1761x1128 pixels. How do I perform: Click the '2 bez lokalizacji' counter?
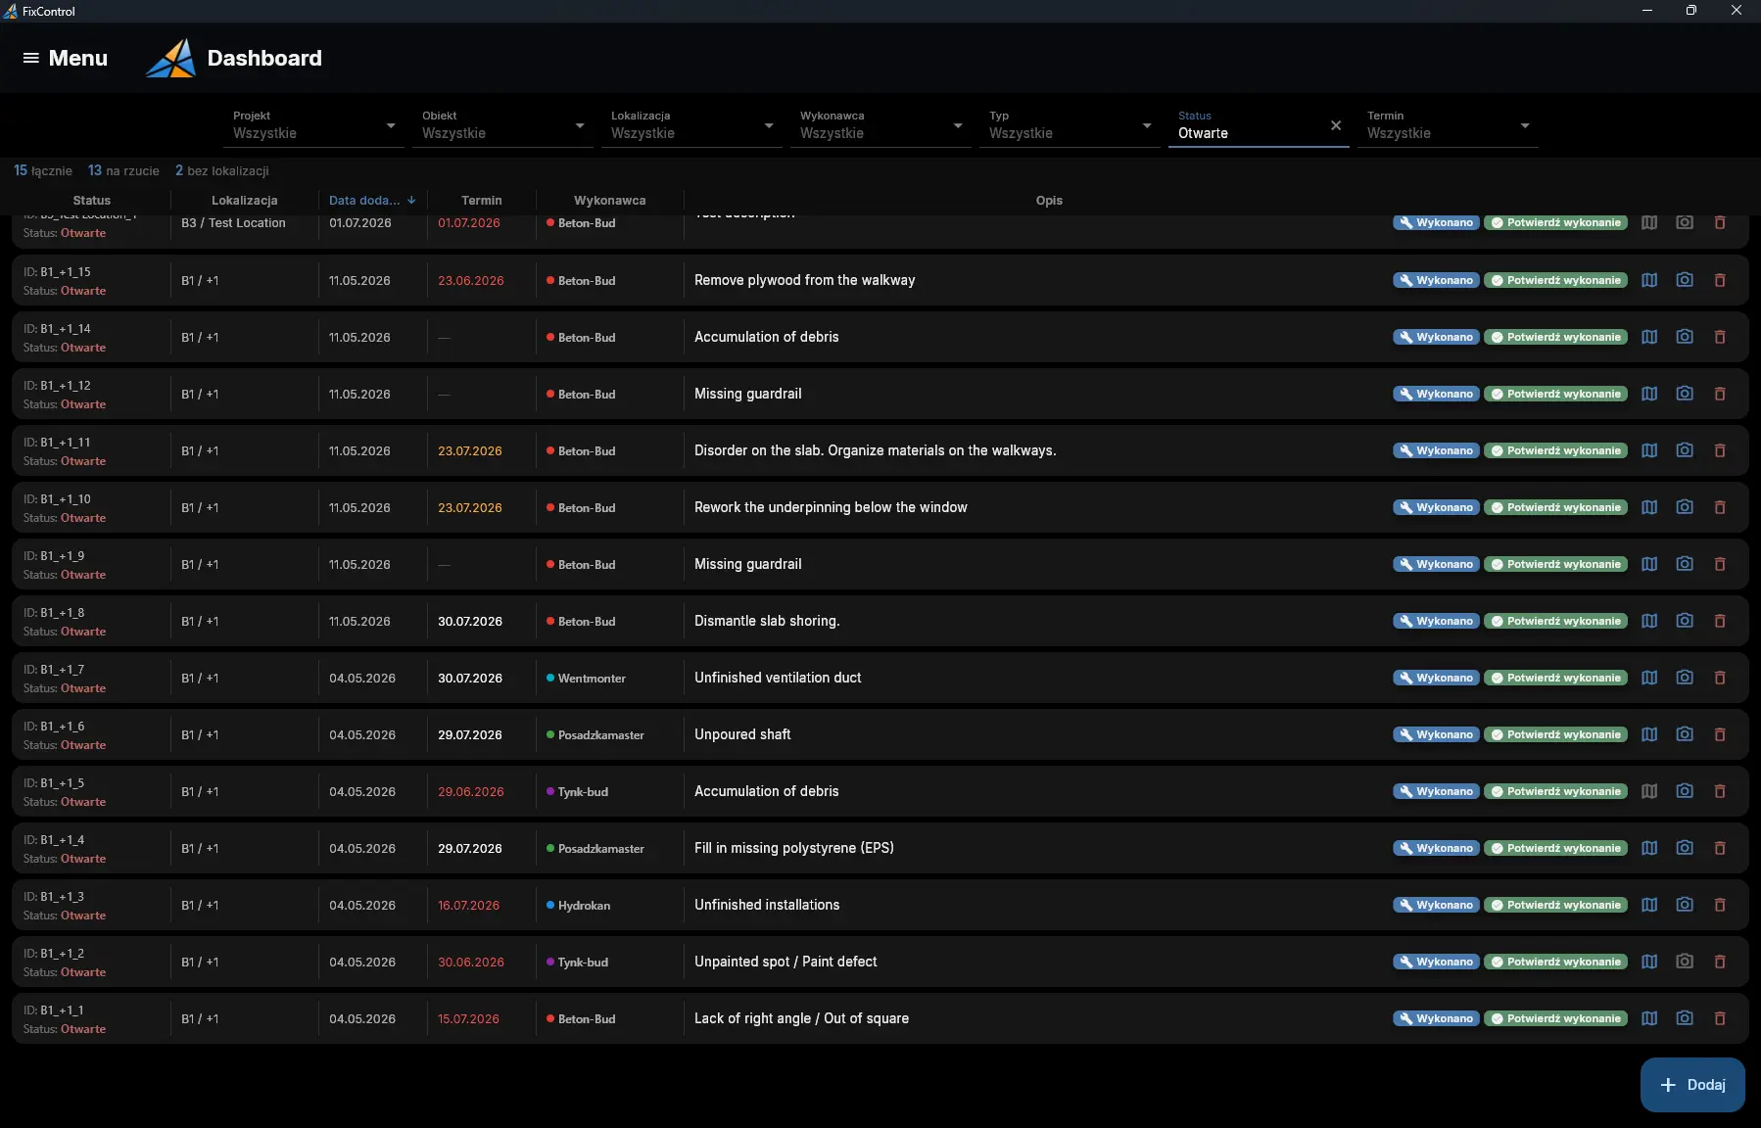(x=222, y=170)
